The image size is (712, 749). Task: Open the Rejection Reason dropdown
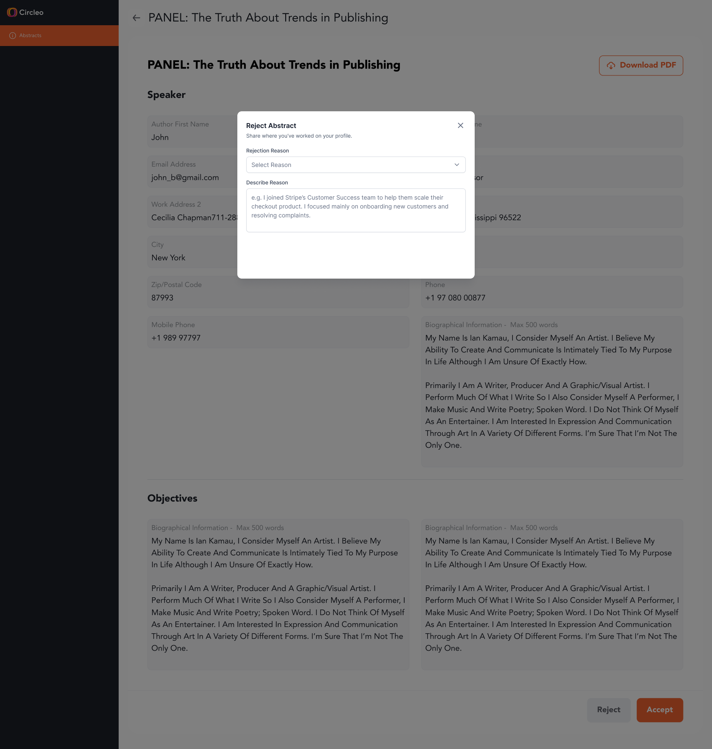355,165
